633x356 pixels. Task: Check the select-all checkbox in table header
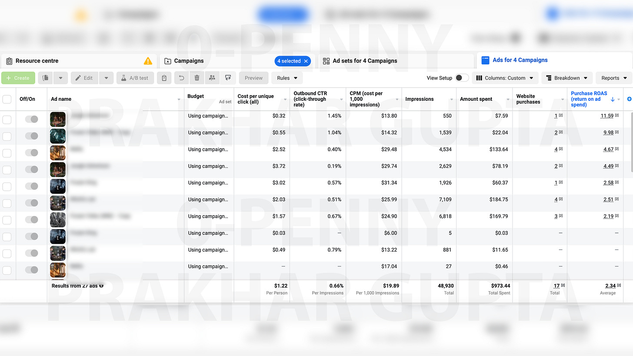(7, 99)
